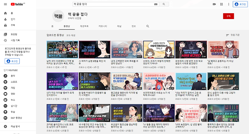
Task: Switch to the channel Home tab
Action: 53,26
